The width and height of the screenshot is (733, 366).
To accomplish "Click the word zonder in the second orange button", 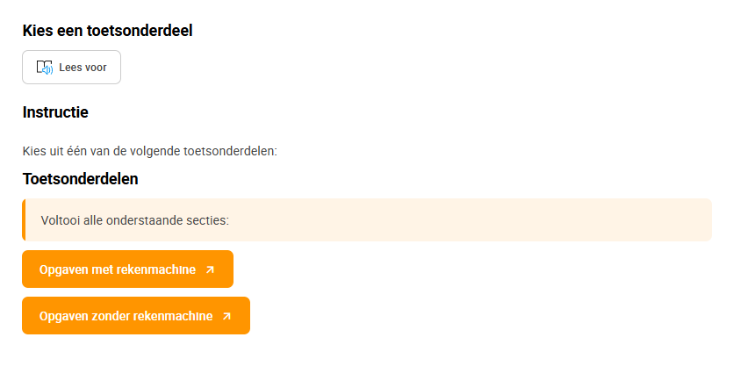I will tap(111, 317).
